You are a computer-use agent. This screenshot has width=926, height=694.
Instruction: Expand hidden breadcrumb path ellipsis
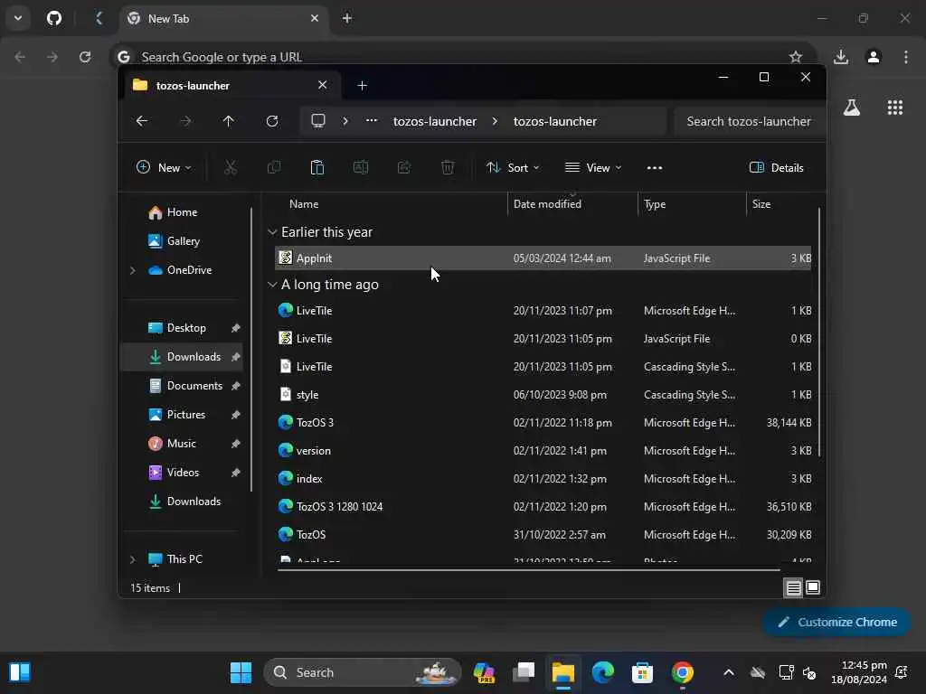pyautogui.click(x=372, y=121)
